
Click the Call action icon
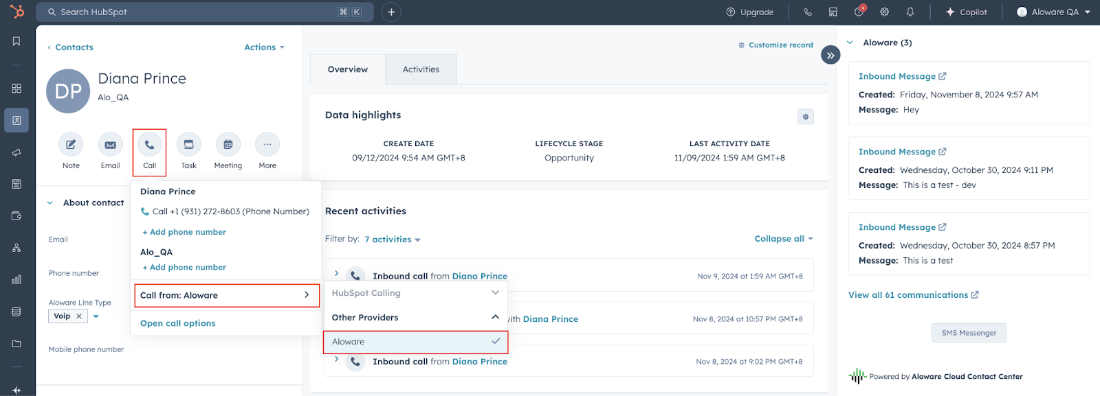pos(149,145)
